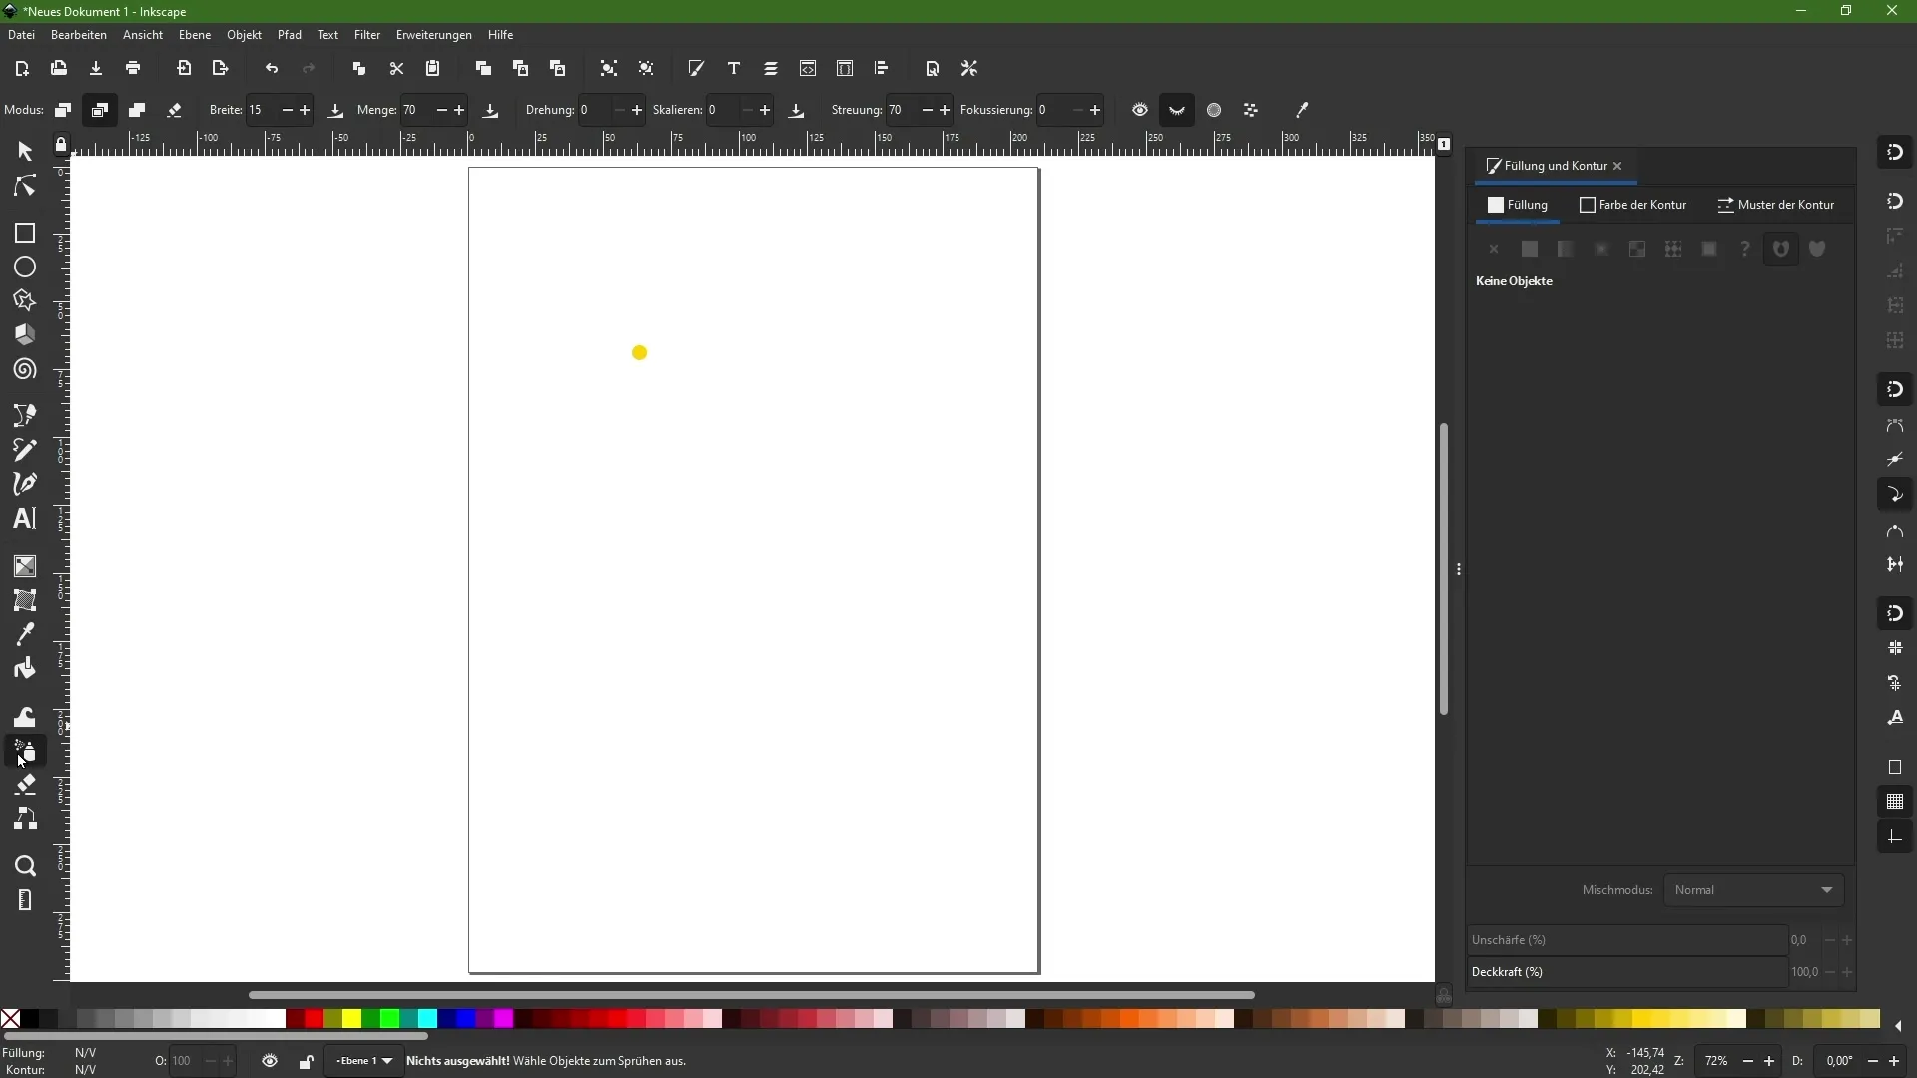
Task: Click the yellow color swatch in palette
Action: pyautogui.click(x=350, y=1019)
